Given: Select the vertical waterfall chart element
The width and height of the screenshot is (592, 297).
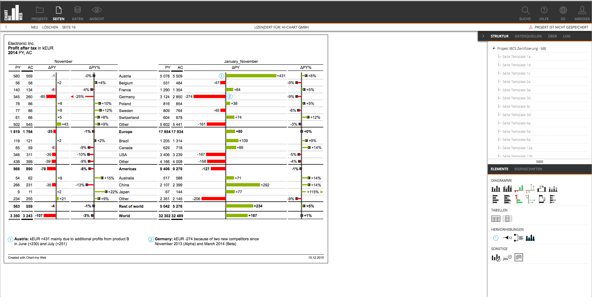Looking at the screenshot, I should point(541,189).
